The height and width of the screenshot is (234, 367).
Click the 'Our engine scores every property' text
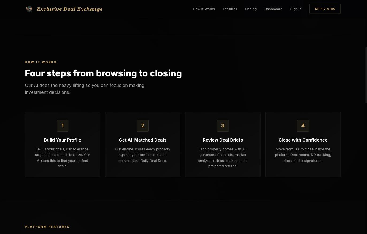coord(143,155)
